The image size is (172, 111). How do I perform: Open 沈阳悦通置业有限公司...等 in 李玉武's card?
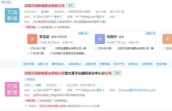[x=71, y=48]
